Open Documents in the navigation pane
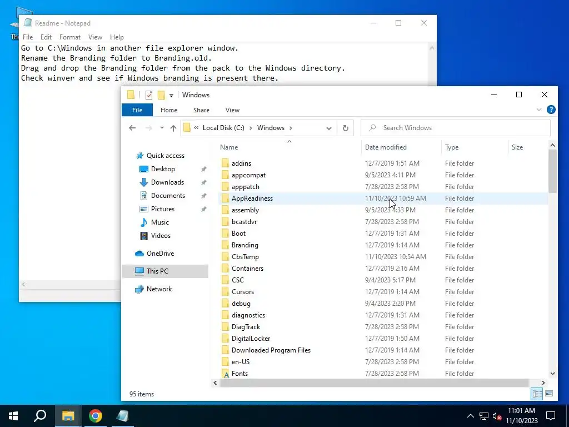 point(168,196)
